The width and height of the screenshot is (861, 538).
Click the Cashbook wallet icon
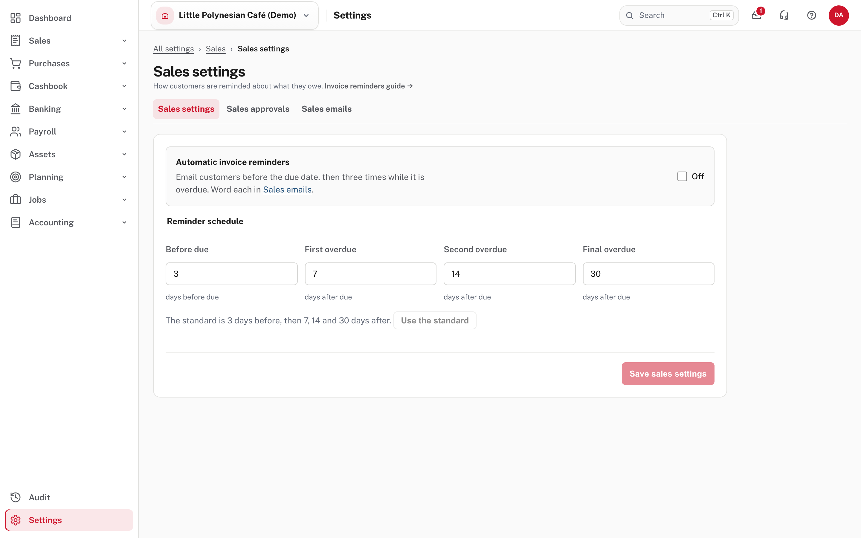[x=15, y=86]
